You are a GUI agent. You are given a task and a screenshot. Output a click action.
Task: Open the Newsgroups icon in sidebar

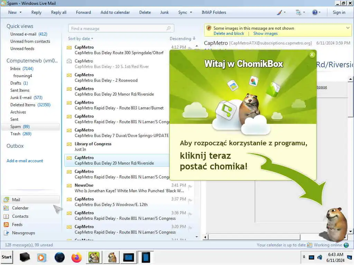pyautogui.click(x=6, y=233)
